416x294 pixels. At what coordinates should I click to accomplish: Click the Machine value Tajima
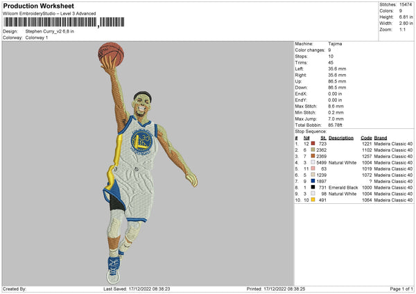pyautogui.click(x=335, y=44)
